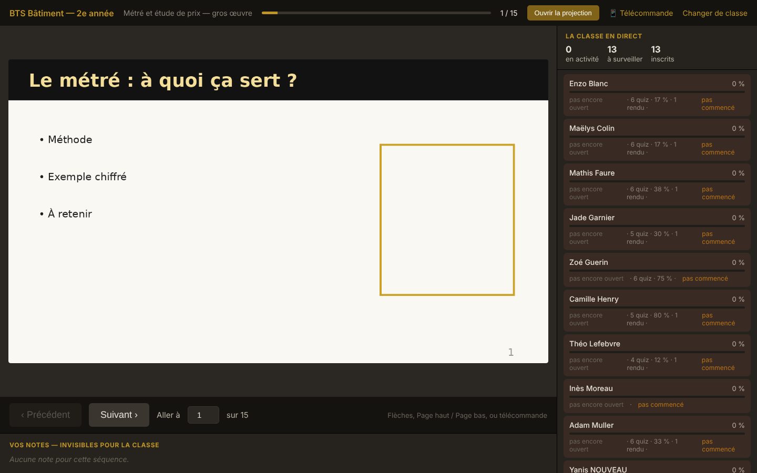The width and height of the screenshot is (757, 473).
Task: Select Mathis Faure in the class list
Action: (657, 184)
